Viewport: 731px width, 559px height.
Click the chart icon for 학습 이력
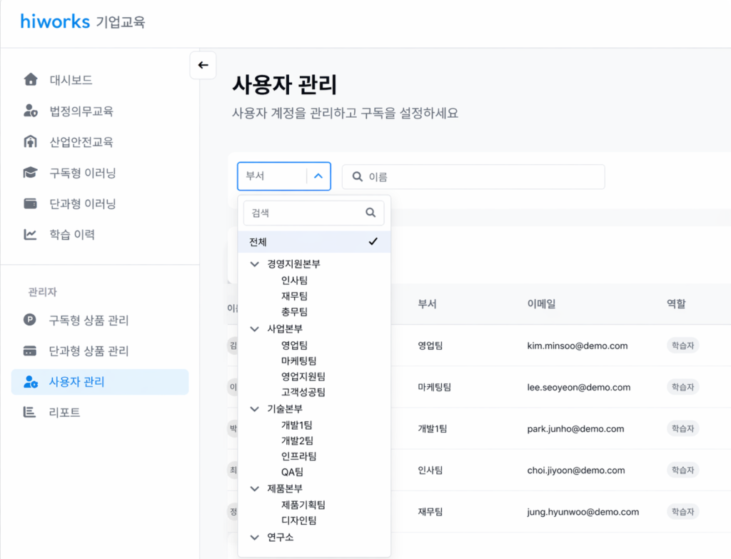pyautogui.click(x=30, y=234)
